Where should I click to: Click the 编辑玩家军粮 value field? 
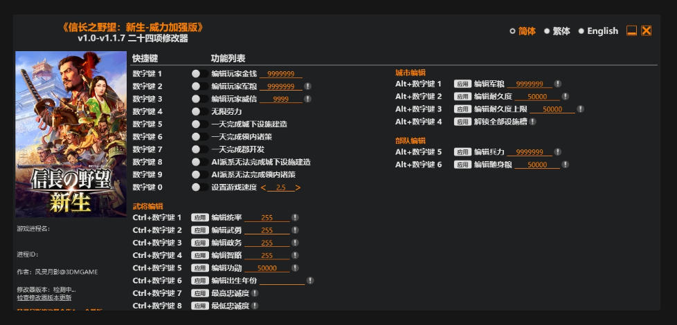[x=280, y=86]
